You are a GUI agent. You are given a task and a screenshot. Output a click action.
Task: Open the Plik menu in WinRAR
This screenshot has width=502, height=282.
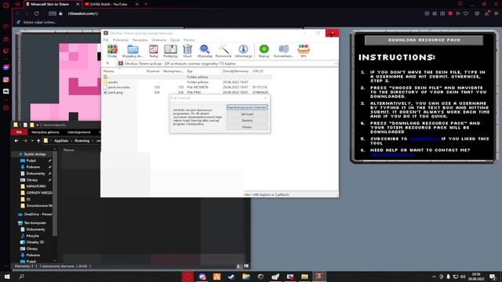(106, 40)
